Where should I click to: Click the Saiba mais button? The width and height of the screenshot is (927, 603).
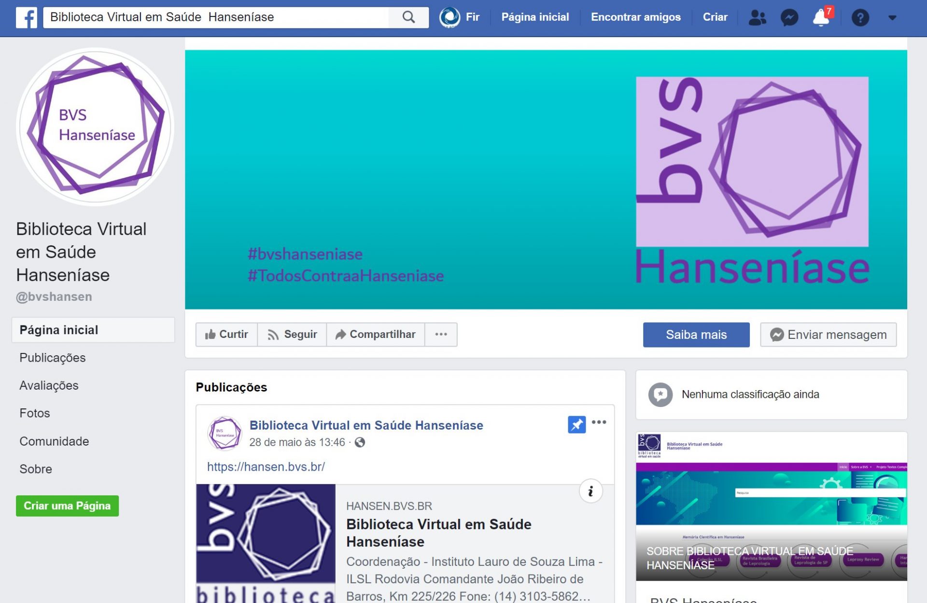(x=696, y=335)
